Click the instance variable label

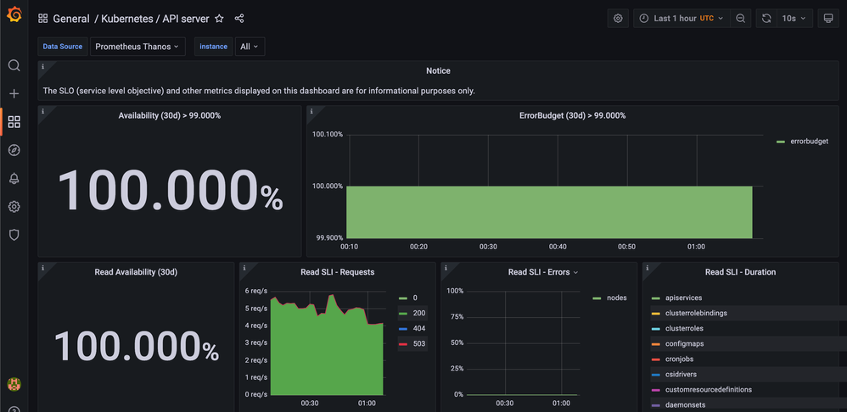point(213,47)
